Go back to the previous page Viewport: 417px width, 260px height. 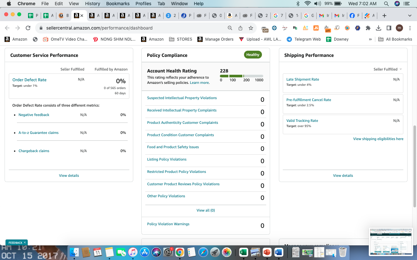[x=7, y=28]
